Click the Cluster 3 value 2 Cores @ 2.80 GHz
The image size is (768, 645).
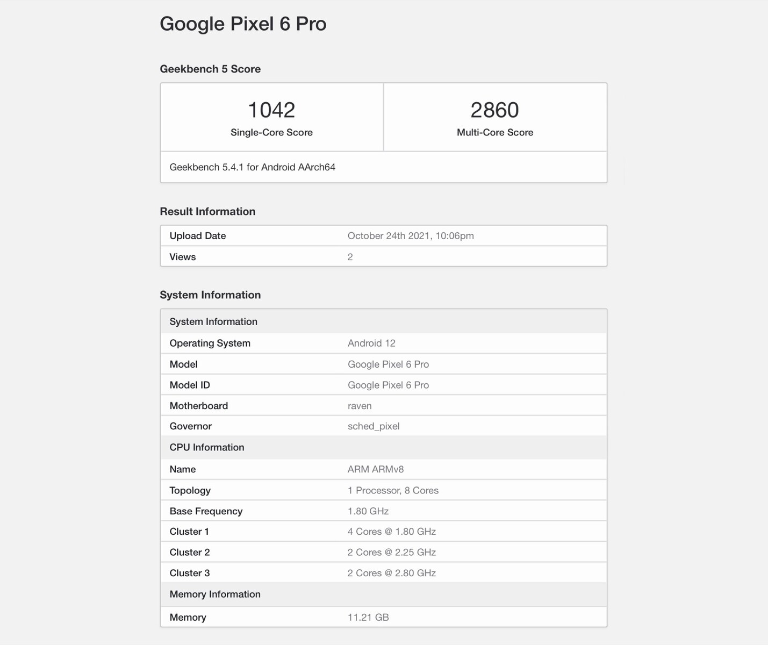pos(391,573)
